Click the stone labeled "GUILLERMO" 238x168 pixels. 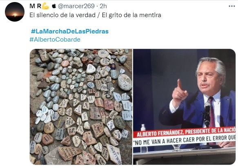click(x=115, y=154)
